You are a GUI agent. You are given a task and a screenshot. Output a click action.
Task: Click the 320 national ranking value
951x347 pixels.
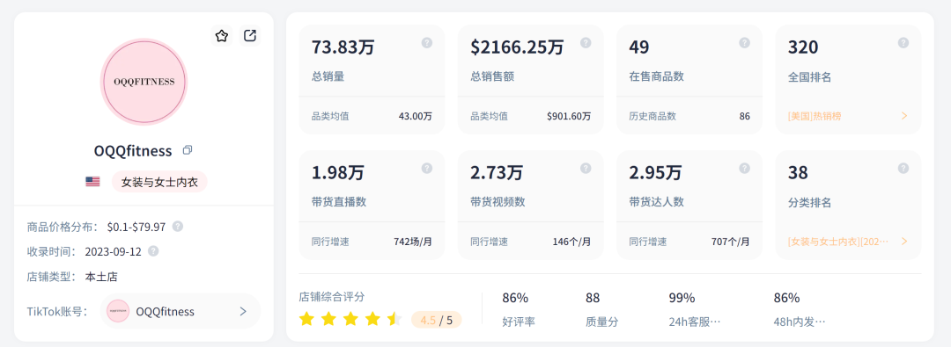[x=803, y=47]
